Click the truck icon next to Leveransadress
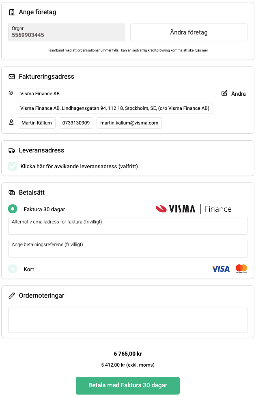 point(12,150)
